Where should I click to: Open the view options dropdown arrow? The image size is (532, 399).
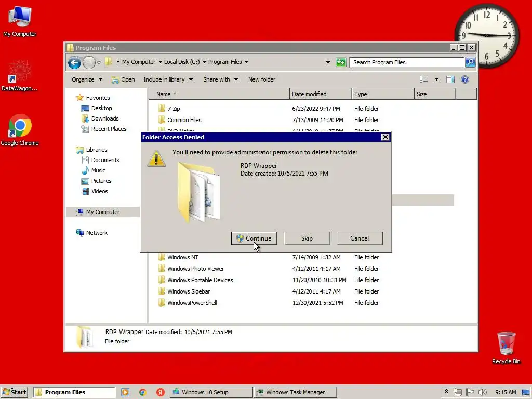coord(436,79)
